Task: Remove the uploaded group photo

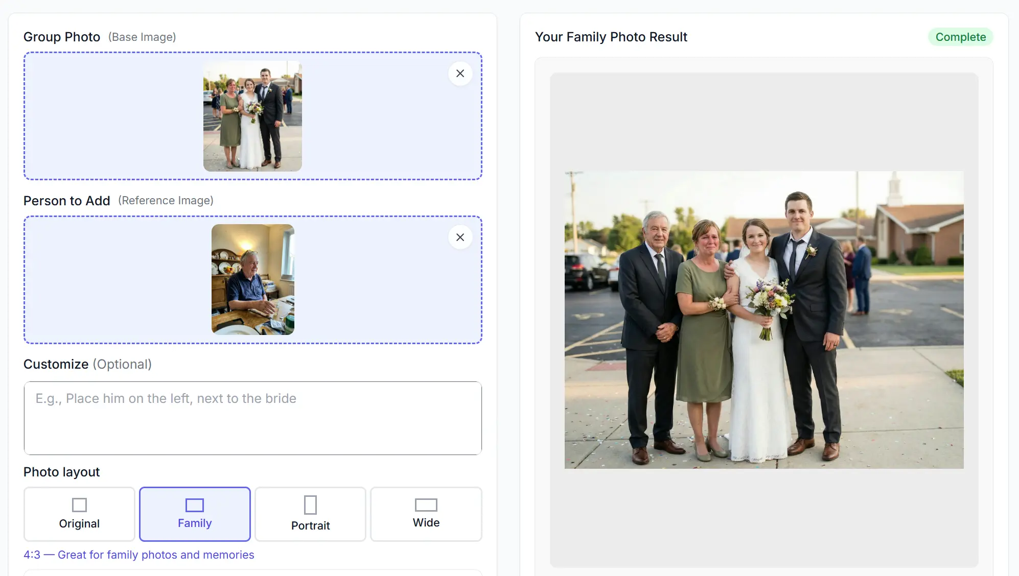Action: 460,74
